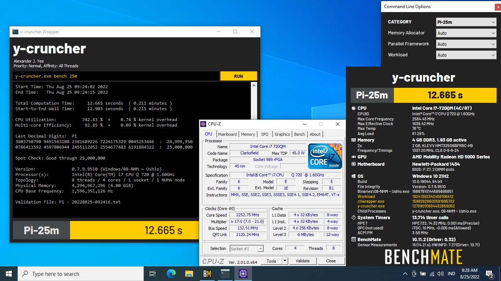Click the battery tray icon
Image resolution: width=501 pixels, height=281 pixels.
pyautogui.click(x=423, y=274)
